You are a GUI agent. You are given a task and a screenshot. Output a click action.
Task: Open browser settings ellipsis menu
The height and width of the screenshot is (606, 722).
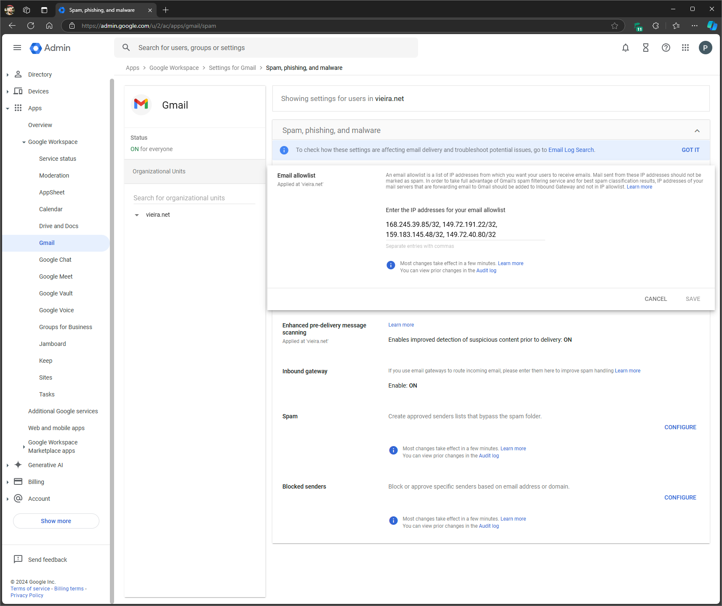[x=695, y=26]
